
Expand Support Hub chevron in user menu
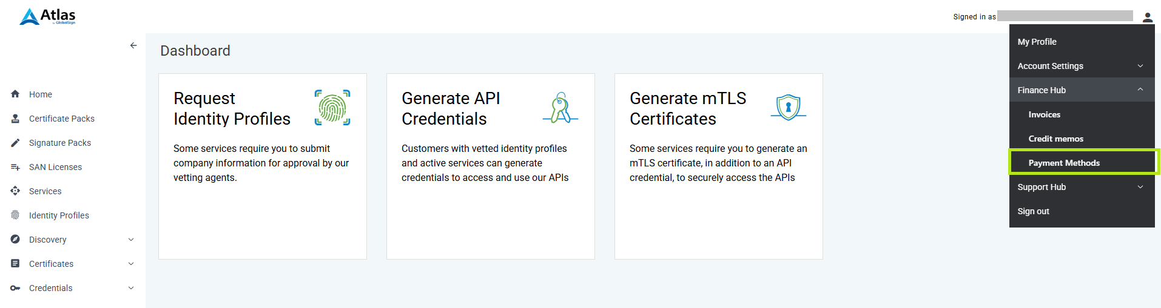click(1140, 187)
